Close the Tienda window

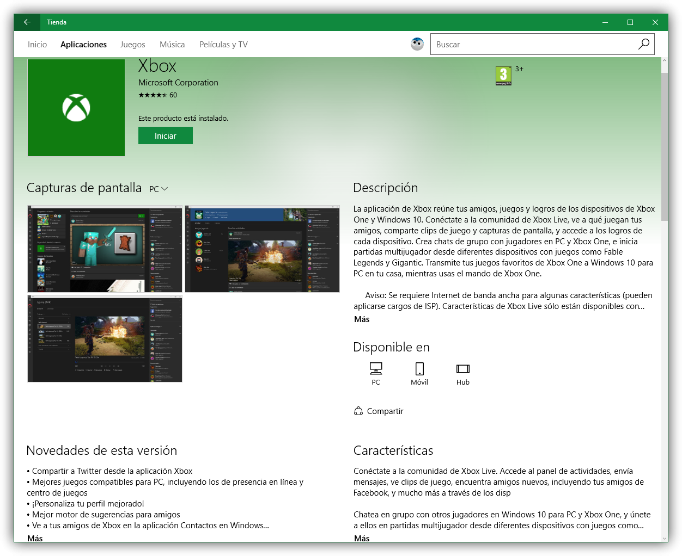click(x=655, y=22)
